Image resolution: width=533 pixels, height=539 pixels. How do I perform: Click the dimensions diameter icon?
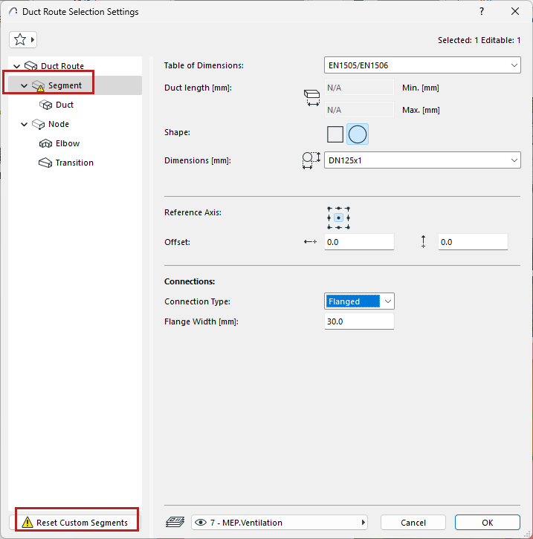click(311, 160)
